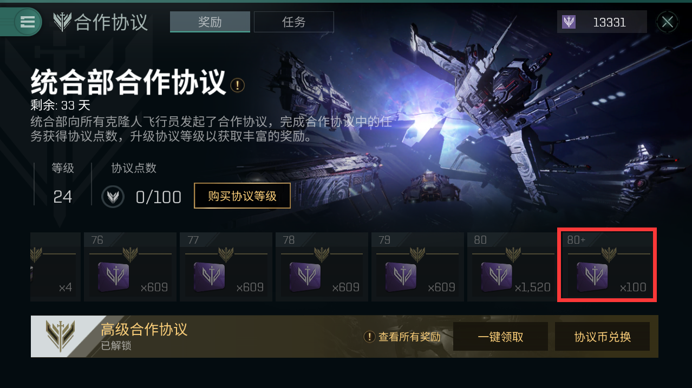
Task: Switch to the 奖励 tab
Action: click(x=210, y=22)
